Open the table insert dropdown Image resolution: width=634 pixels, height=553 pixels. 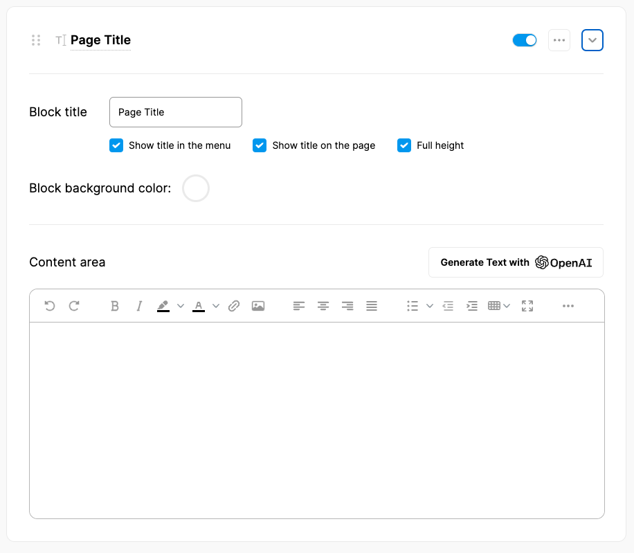click(x=499, y=306)
